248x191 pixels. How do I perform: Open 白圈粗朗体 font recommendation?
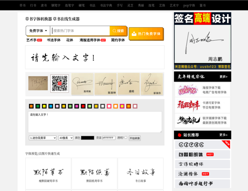pos(203,154)
